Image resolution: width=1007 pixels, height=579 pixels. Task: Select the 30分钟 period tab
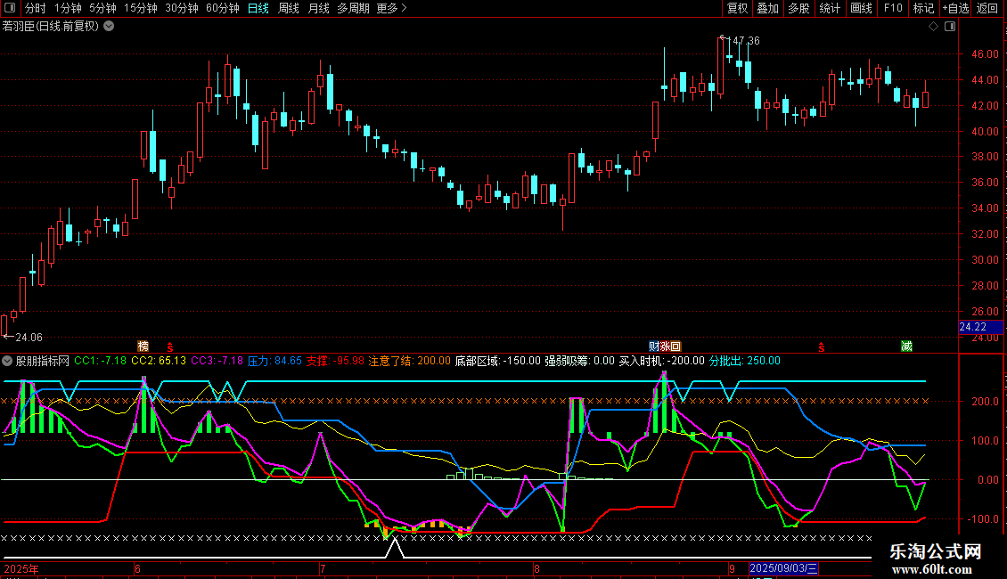pyautogui.click(x=181, y=8)
